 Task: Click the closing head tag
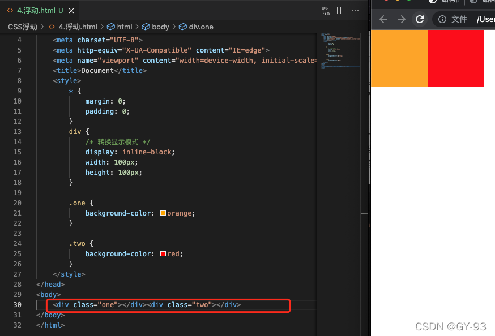[50, 285]
